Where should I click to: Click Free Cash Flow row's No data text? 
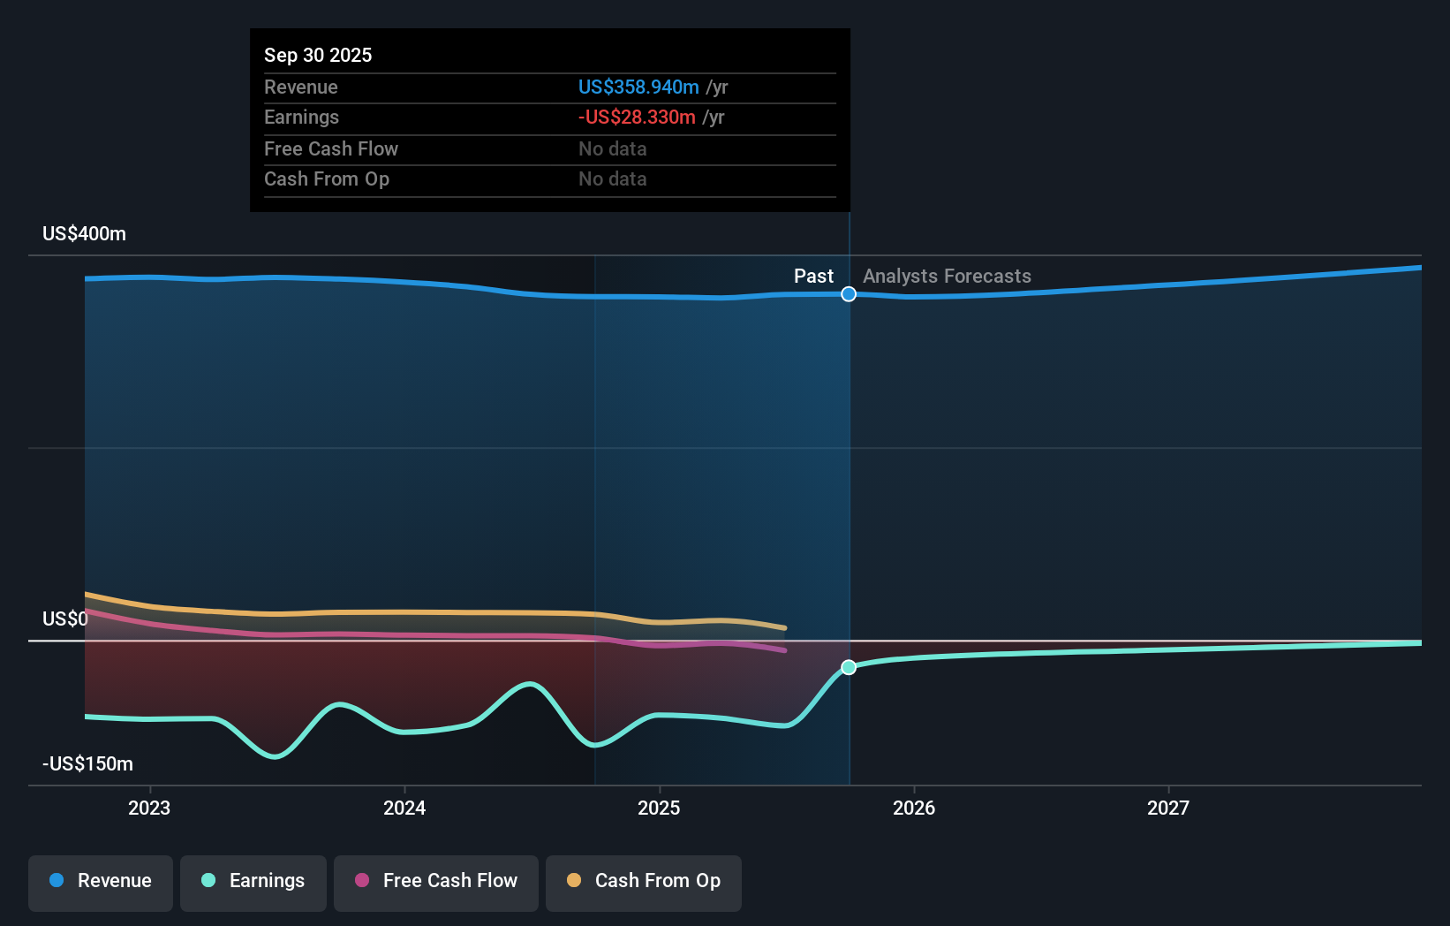[x=613, y=148]
